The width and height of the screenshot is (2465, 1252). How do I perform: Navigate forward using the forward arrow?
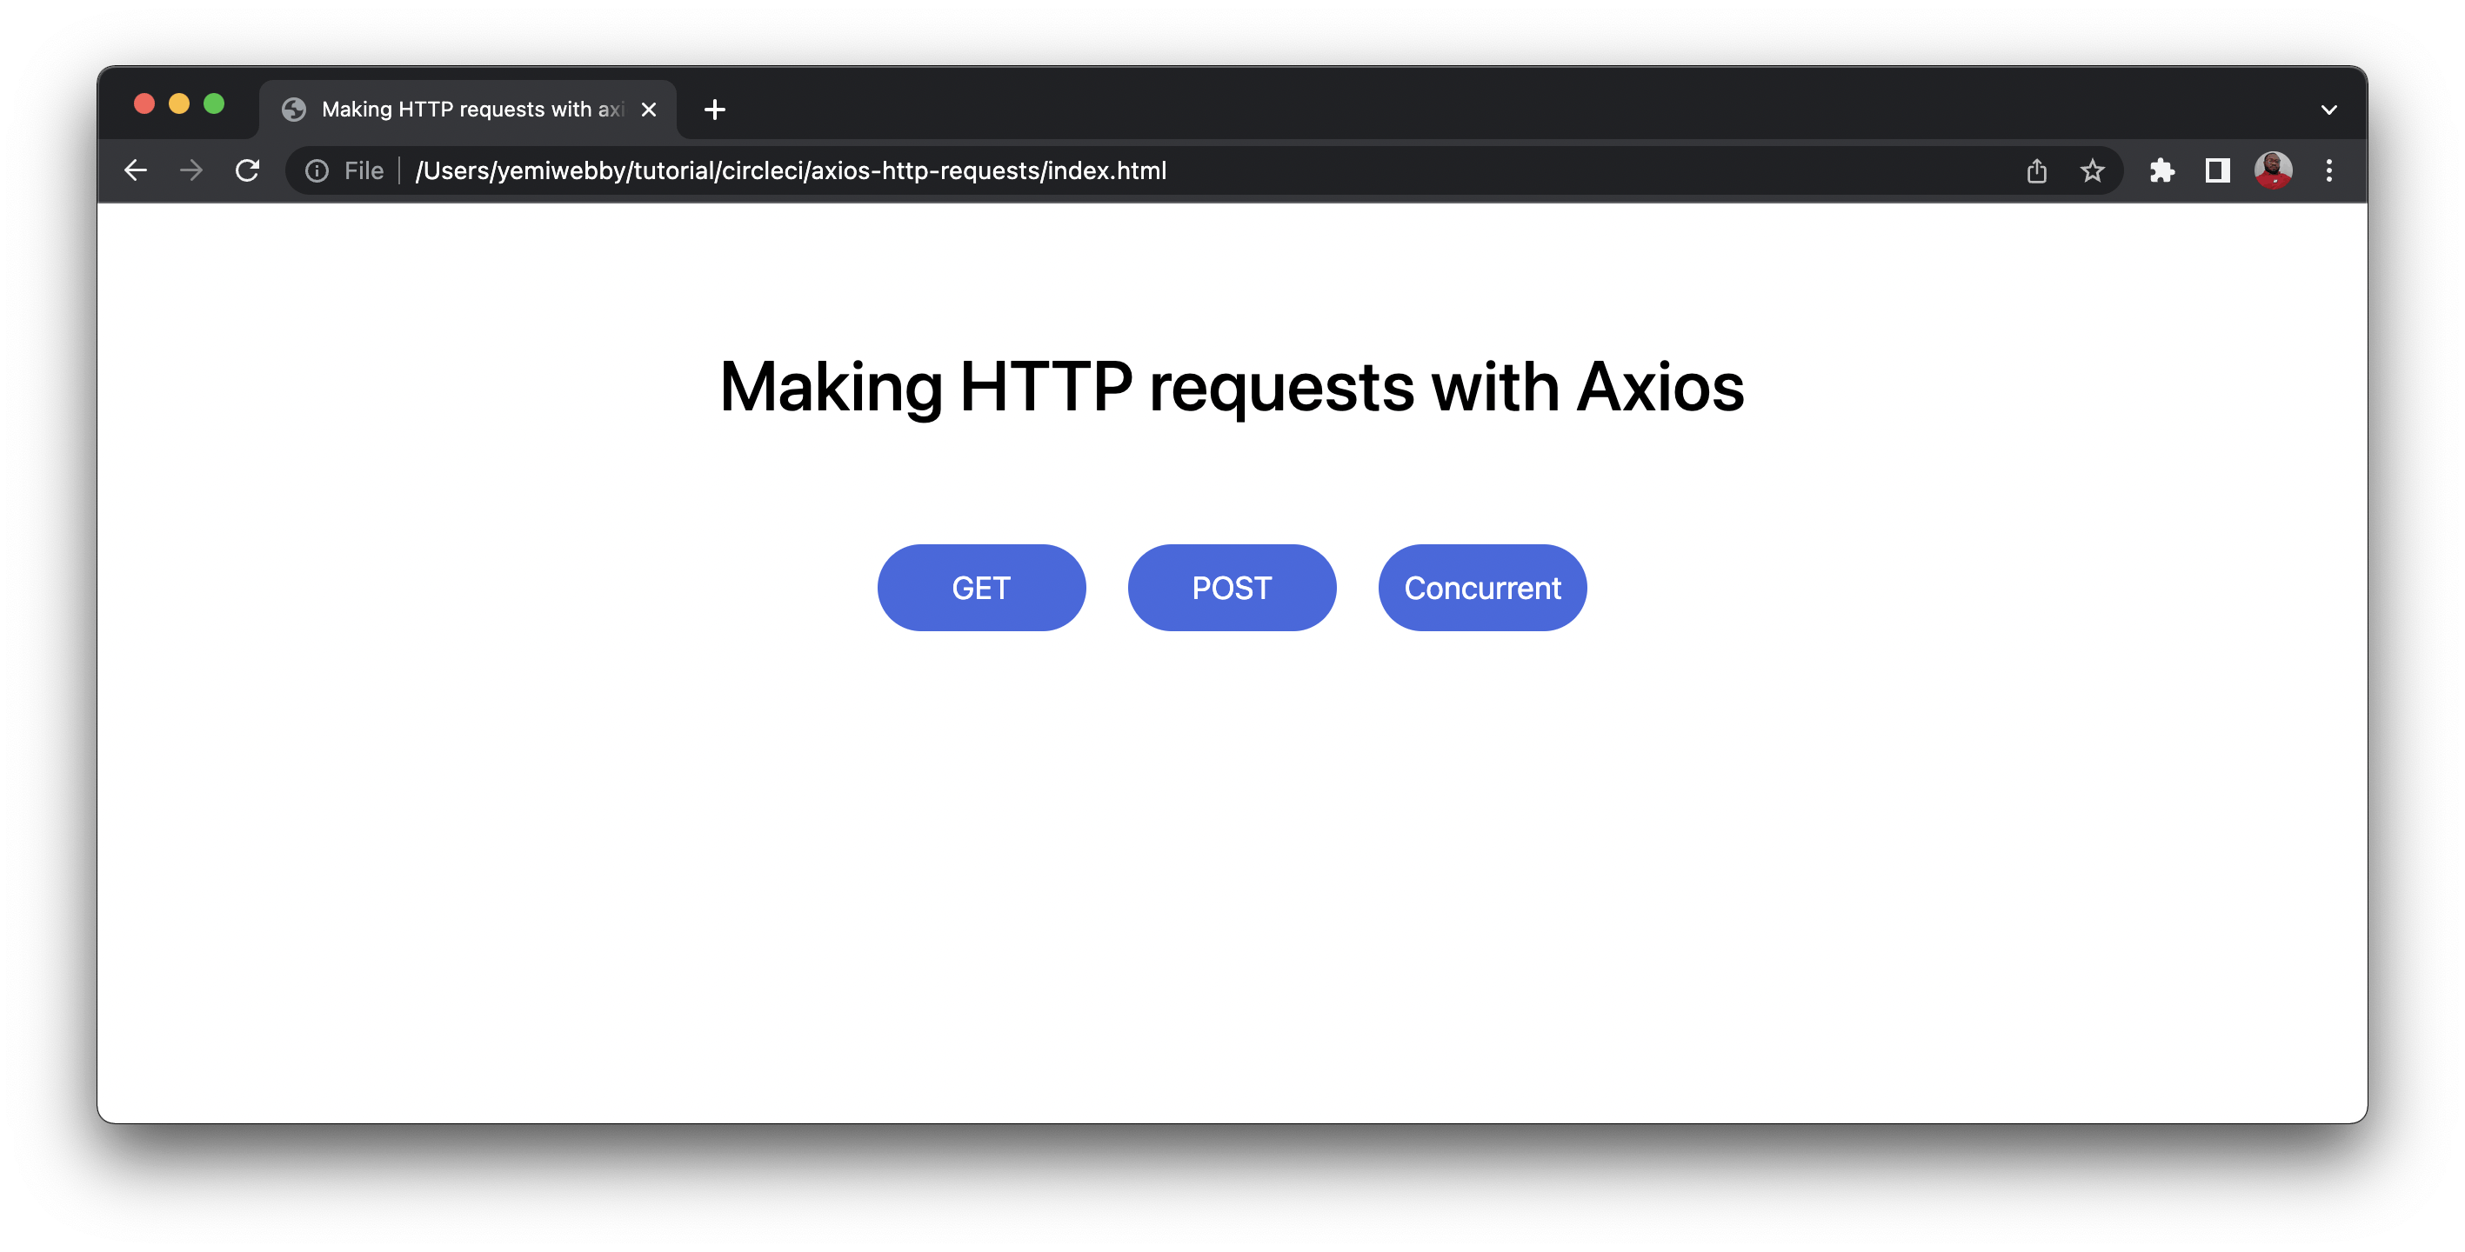(190, 170)
